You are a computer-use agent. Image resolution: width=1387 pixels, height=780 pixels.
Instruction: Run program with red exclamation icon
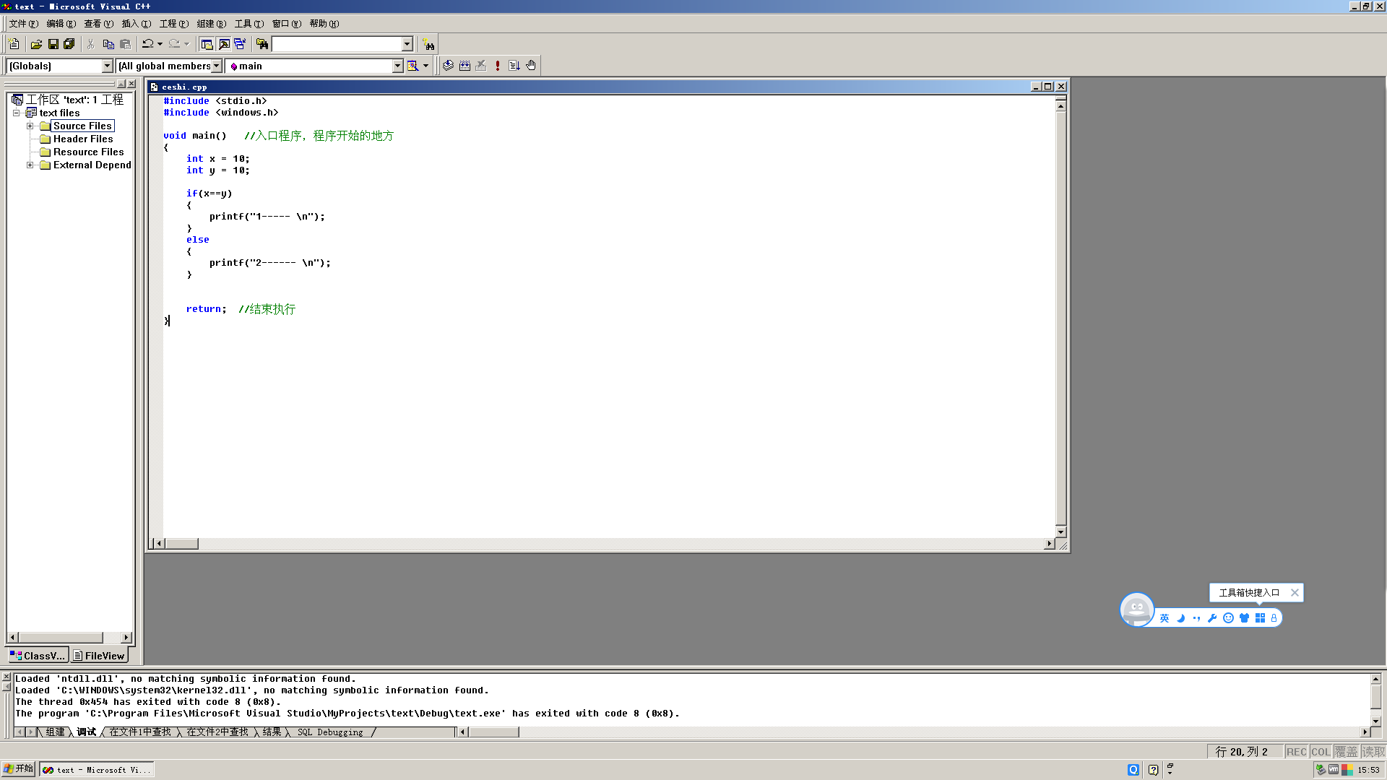pos(498,66)
